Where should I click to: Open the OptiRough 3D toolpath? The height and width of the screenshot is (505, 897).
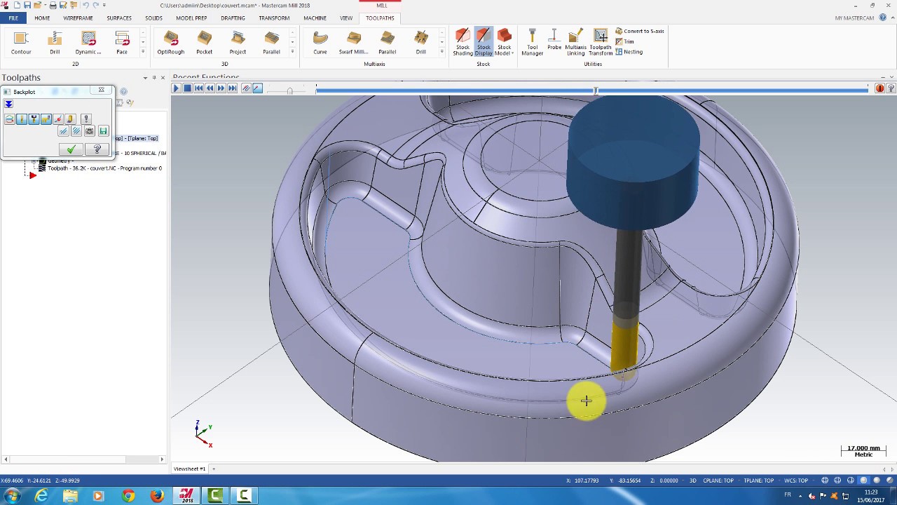pyautogui.click(x=171, y=43)
